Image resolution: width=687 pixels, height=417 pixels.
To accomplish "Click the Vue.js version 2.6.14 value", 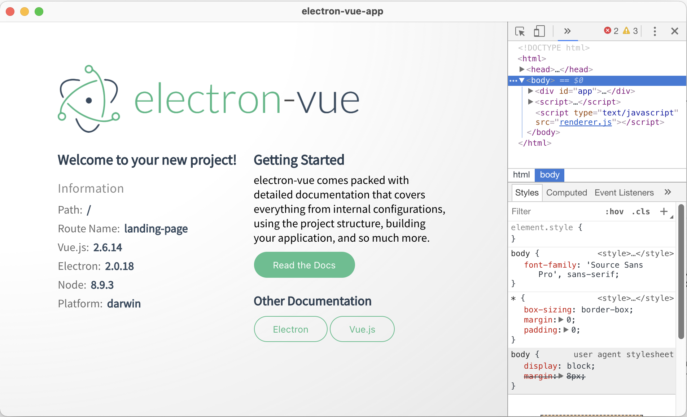I will pos(108,247).
